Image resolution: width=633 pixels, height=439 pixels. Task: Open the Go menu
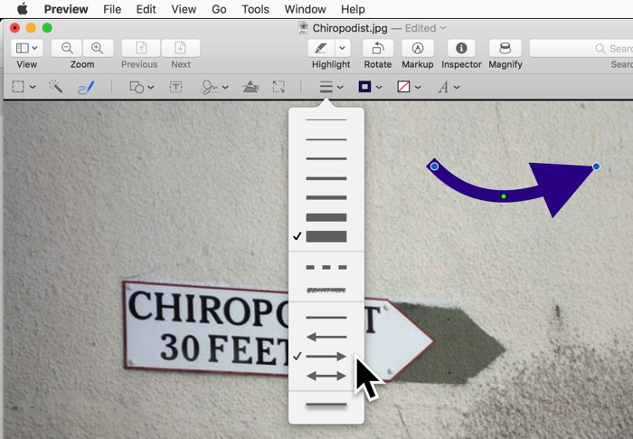point(219,9)
